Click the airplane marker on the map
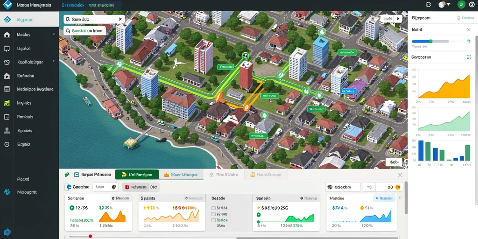The height and width of the screenshot is (239, 478). point(178,63)
